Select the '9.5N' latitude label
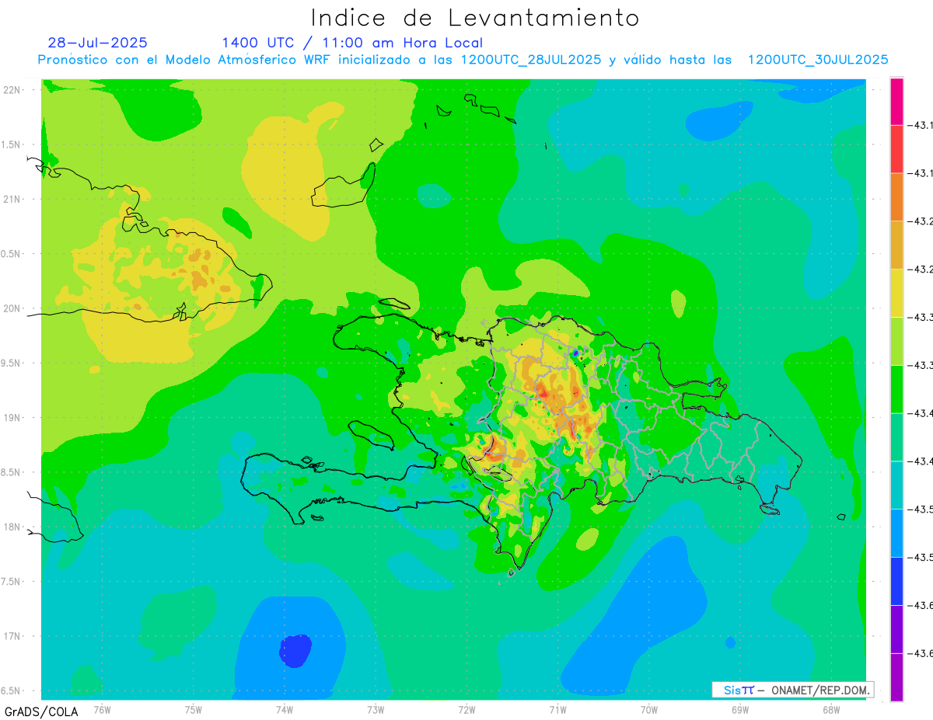Viewport: 933px width, 720px height. [12, 363]
